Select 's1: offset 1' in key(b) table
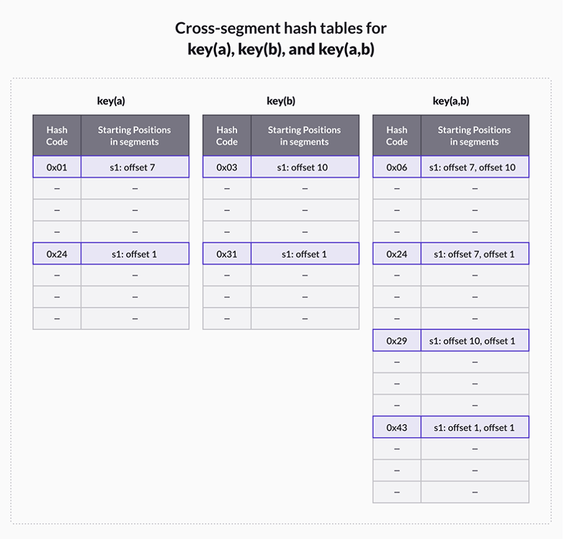 pyautogui.click(x=305, y=254)
